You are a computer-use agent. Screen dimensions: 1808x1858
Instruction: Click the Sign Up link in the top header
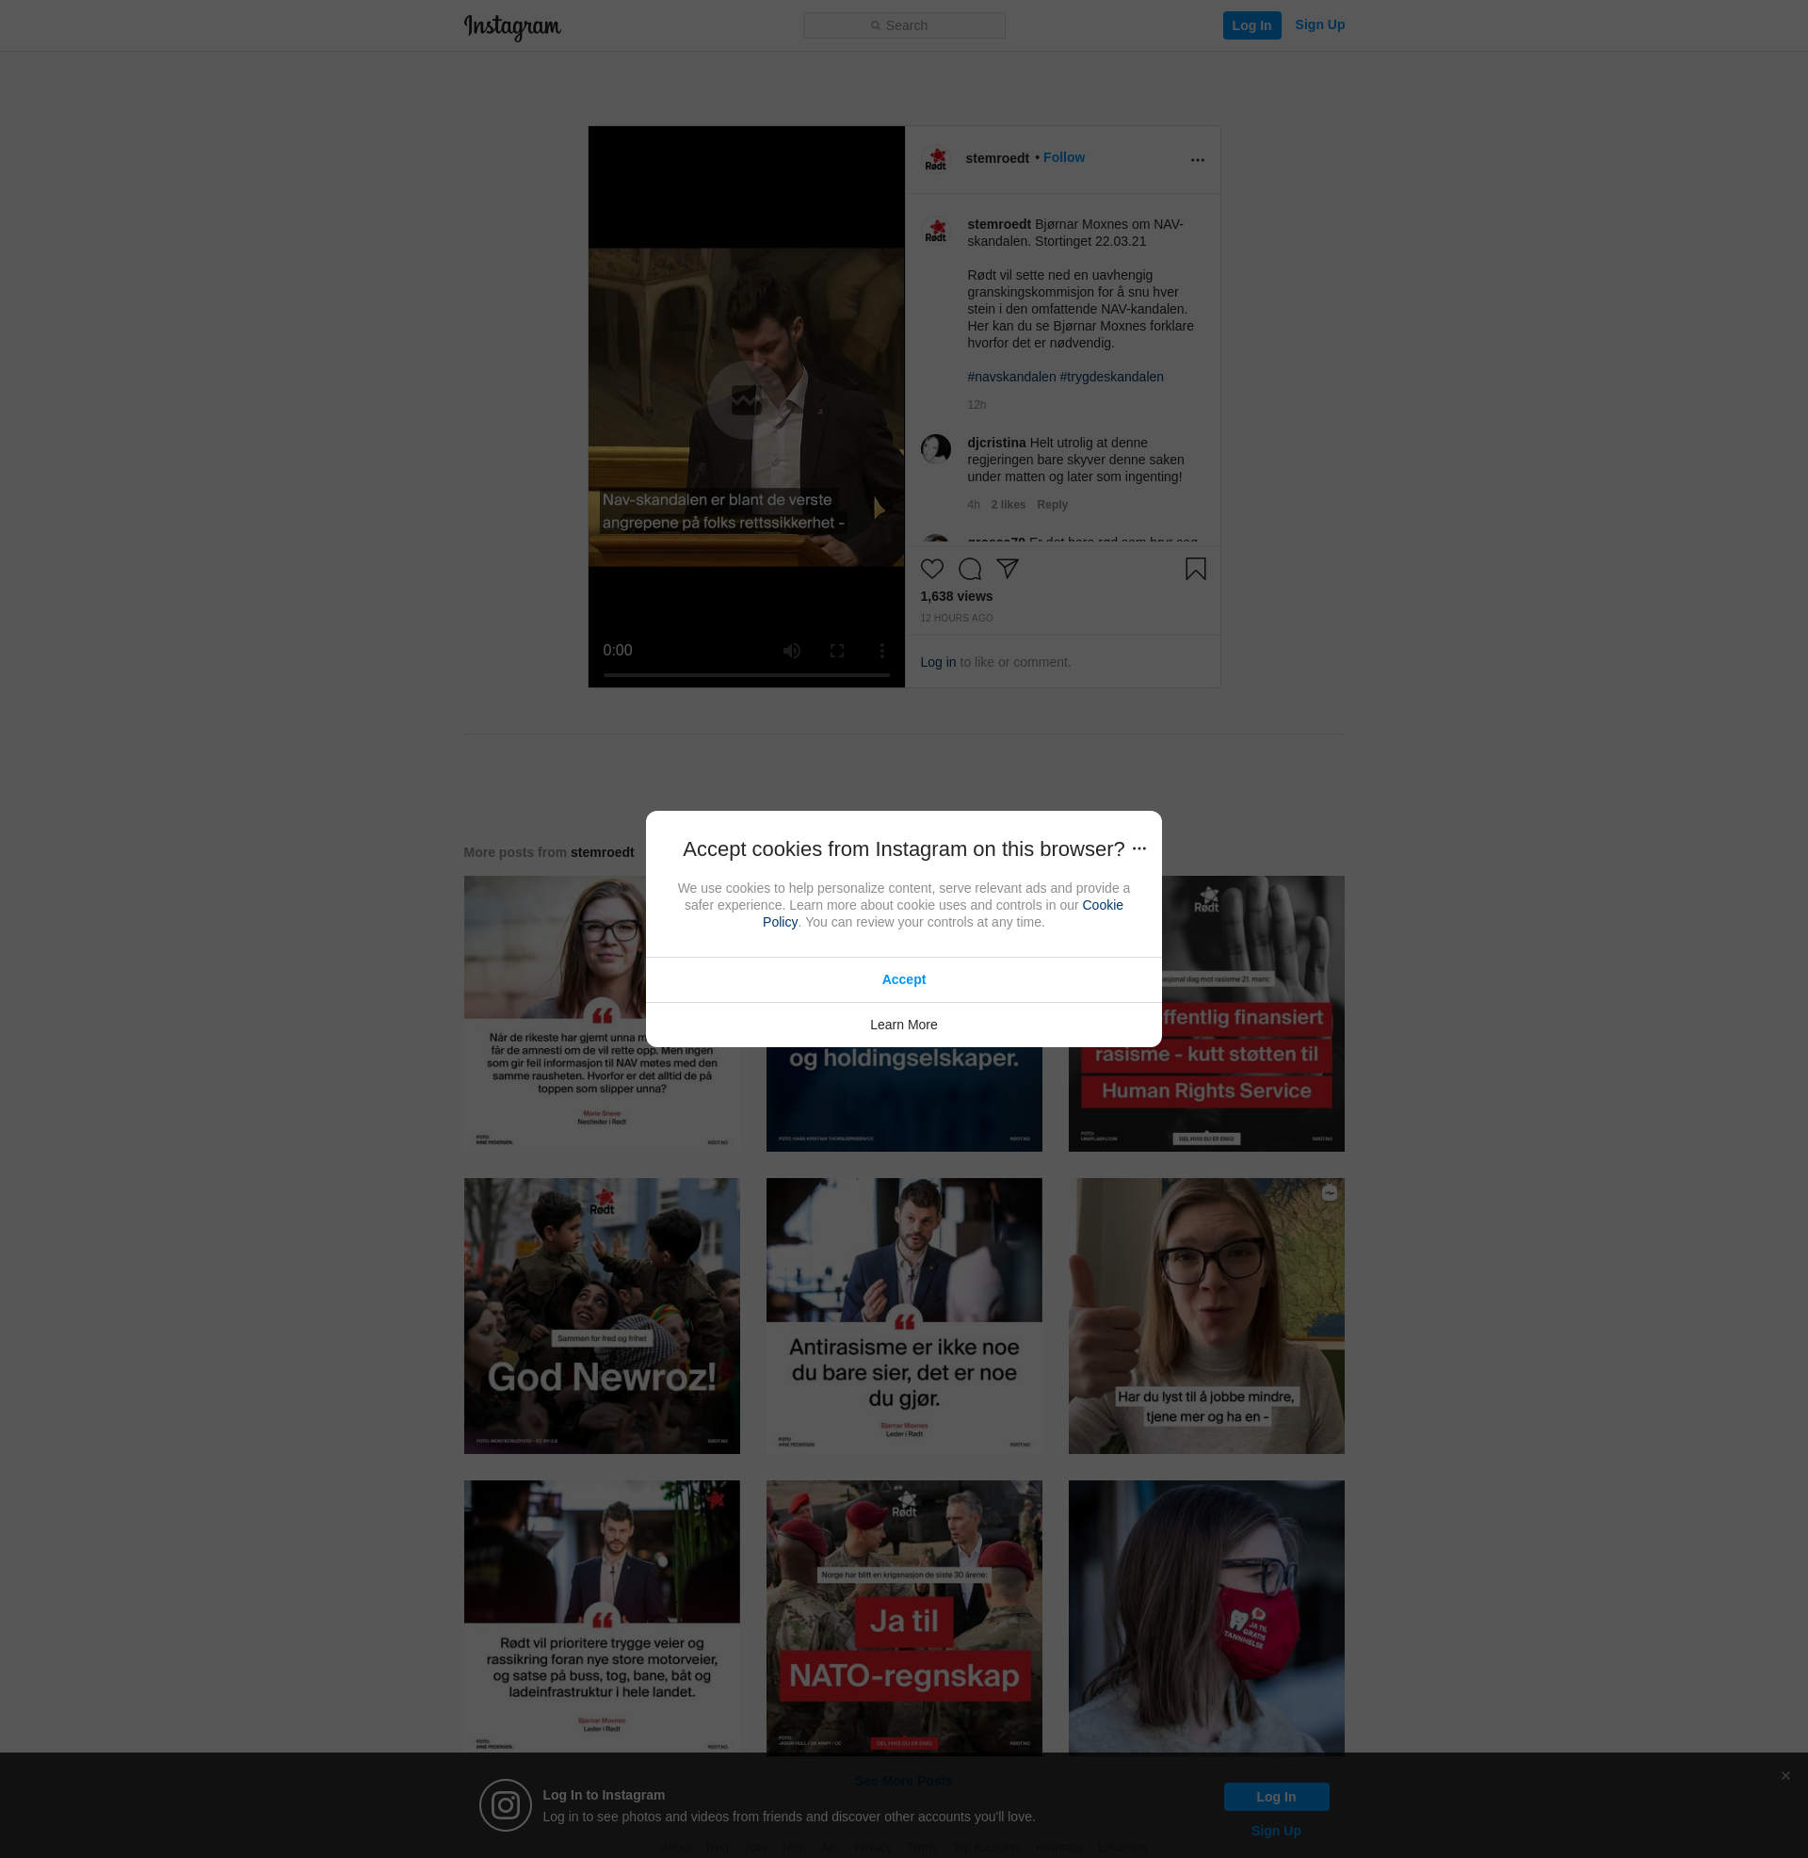(x=1319, y=24)
